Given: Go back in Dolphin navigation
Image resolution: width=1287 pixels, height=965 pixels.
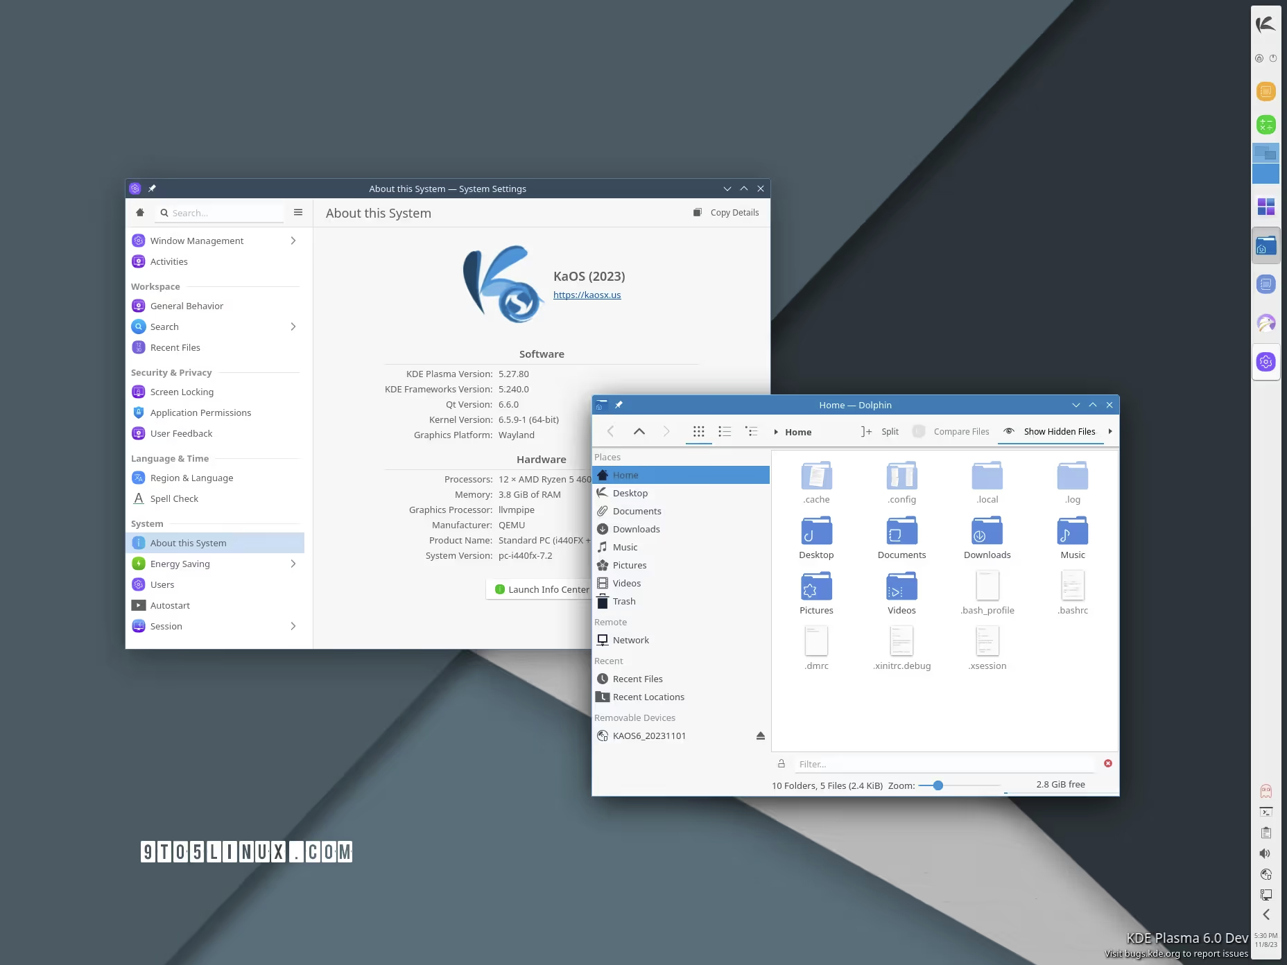Looking at the screenshot, I should pyautogui.click(x=611, y=431).
